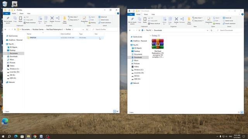Click History in Profiles window ribbon

[92, 23]
